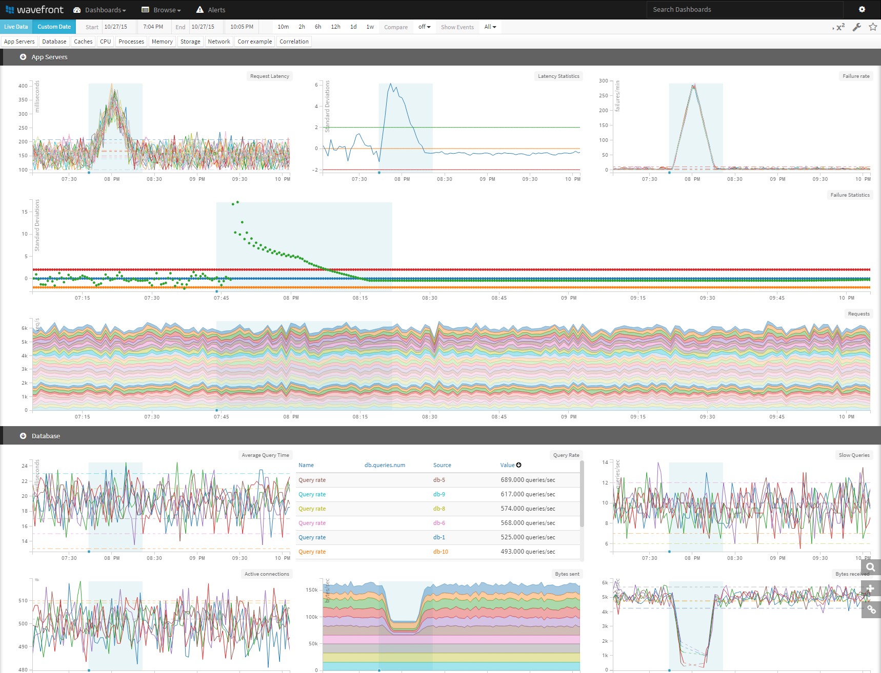Click the magnifier icon beside Slow Queries chart

[871, 567]
